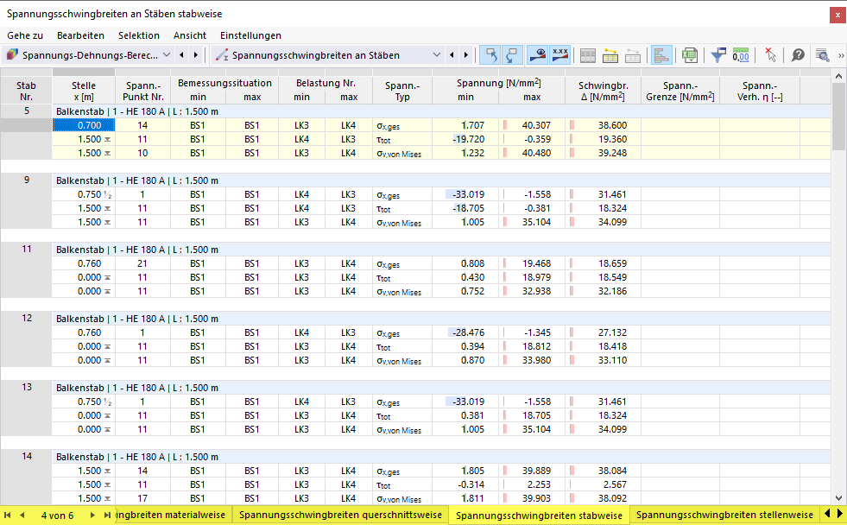Click the gray table rows icon

pos(587,55)
